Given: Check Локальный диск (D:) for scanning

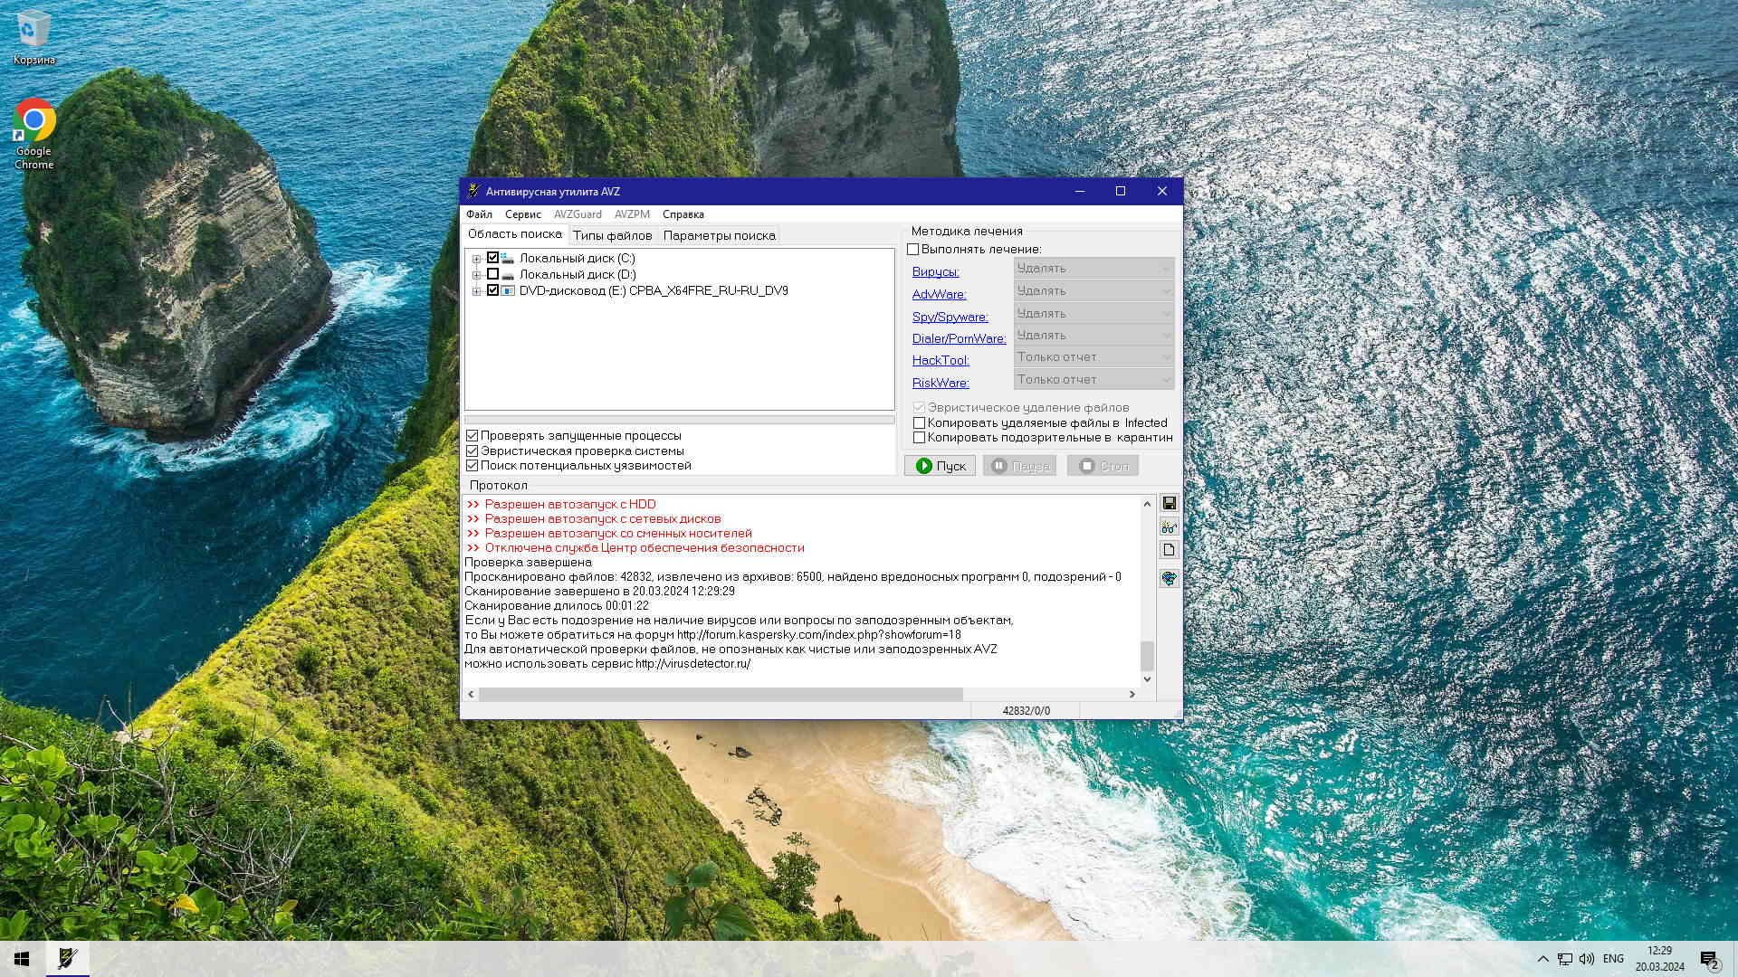Looking at the screenshot, I should pyautogui.click(x=493, y=274).
